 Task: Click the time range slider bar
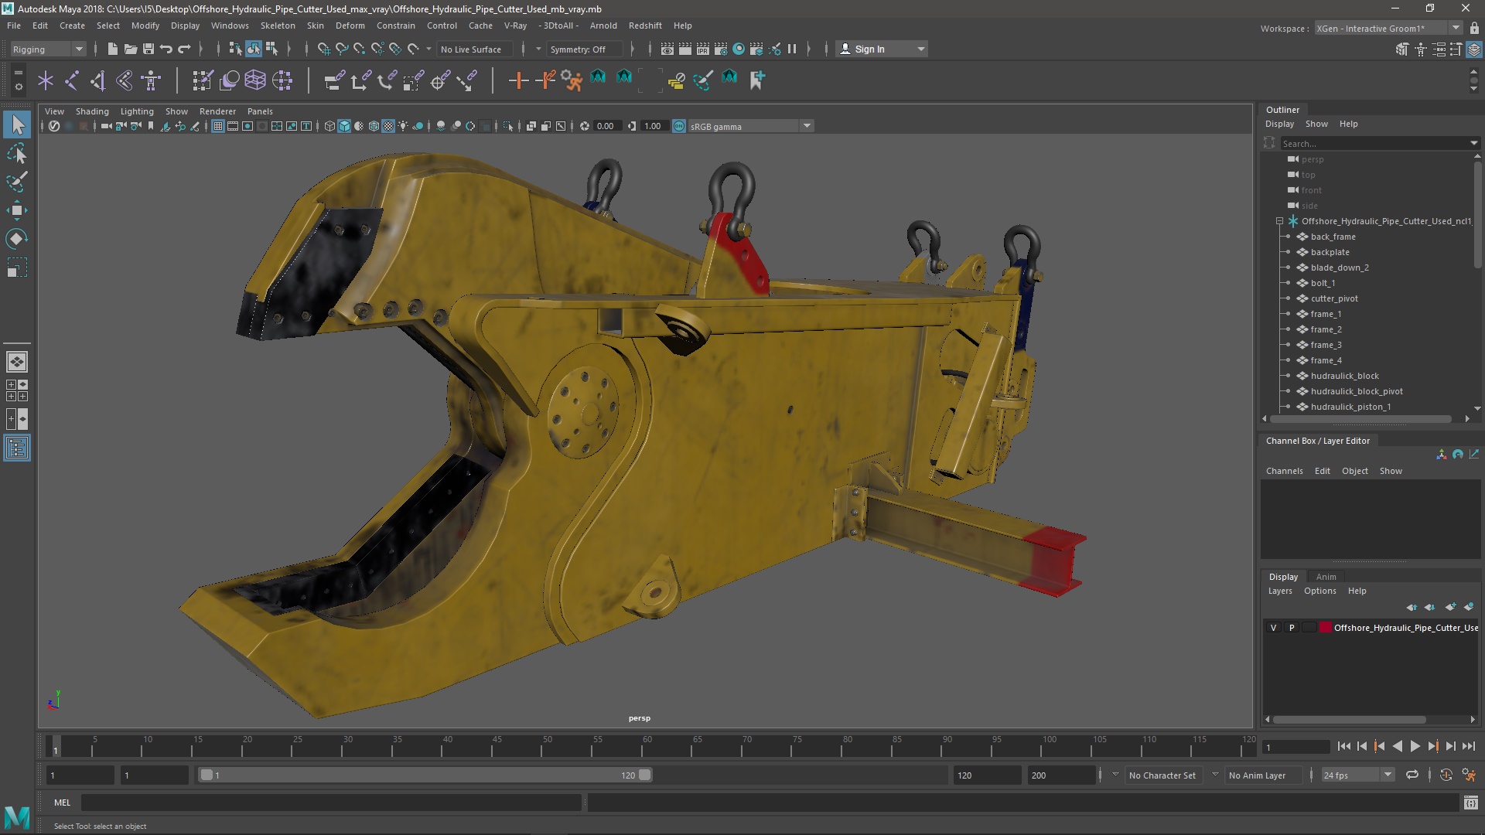(425, 775)
